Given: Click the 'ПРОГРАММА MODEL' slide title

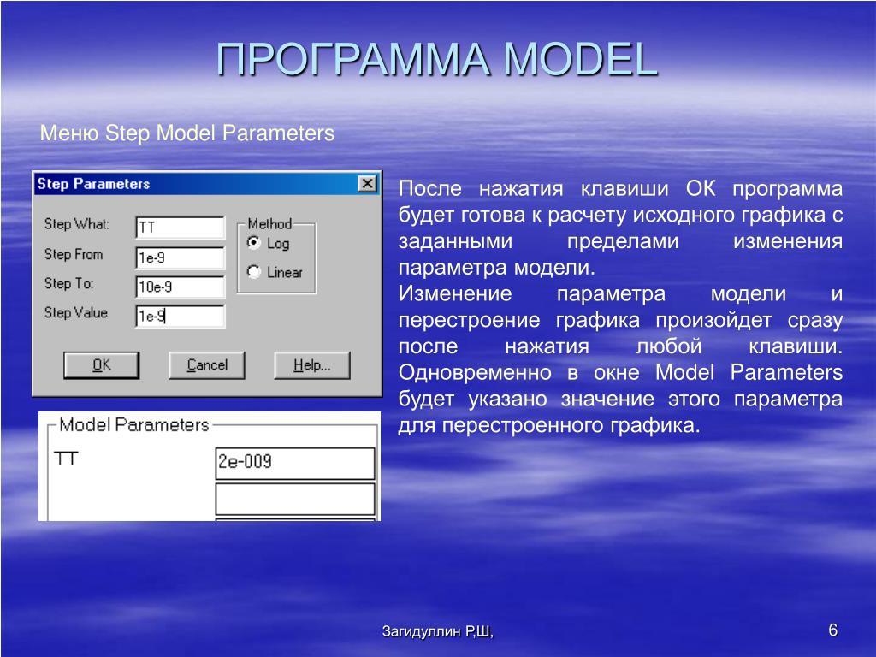Looking at the screenshot, I should tap(437, 59).
